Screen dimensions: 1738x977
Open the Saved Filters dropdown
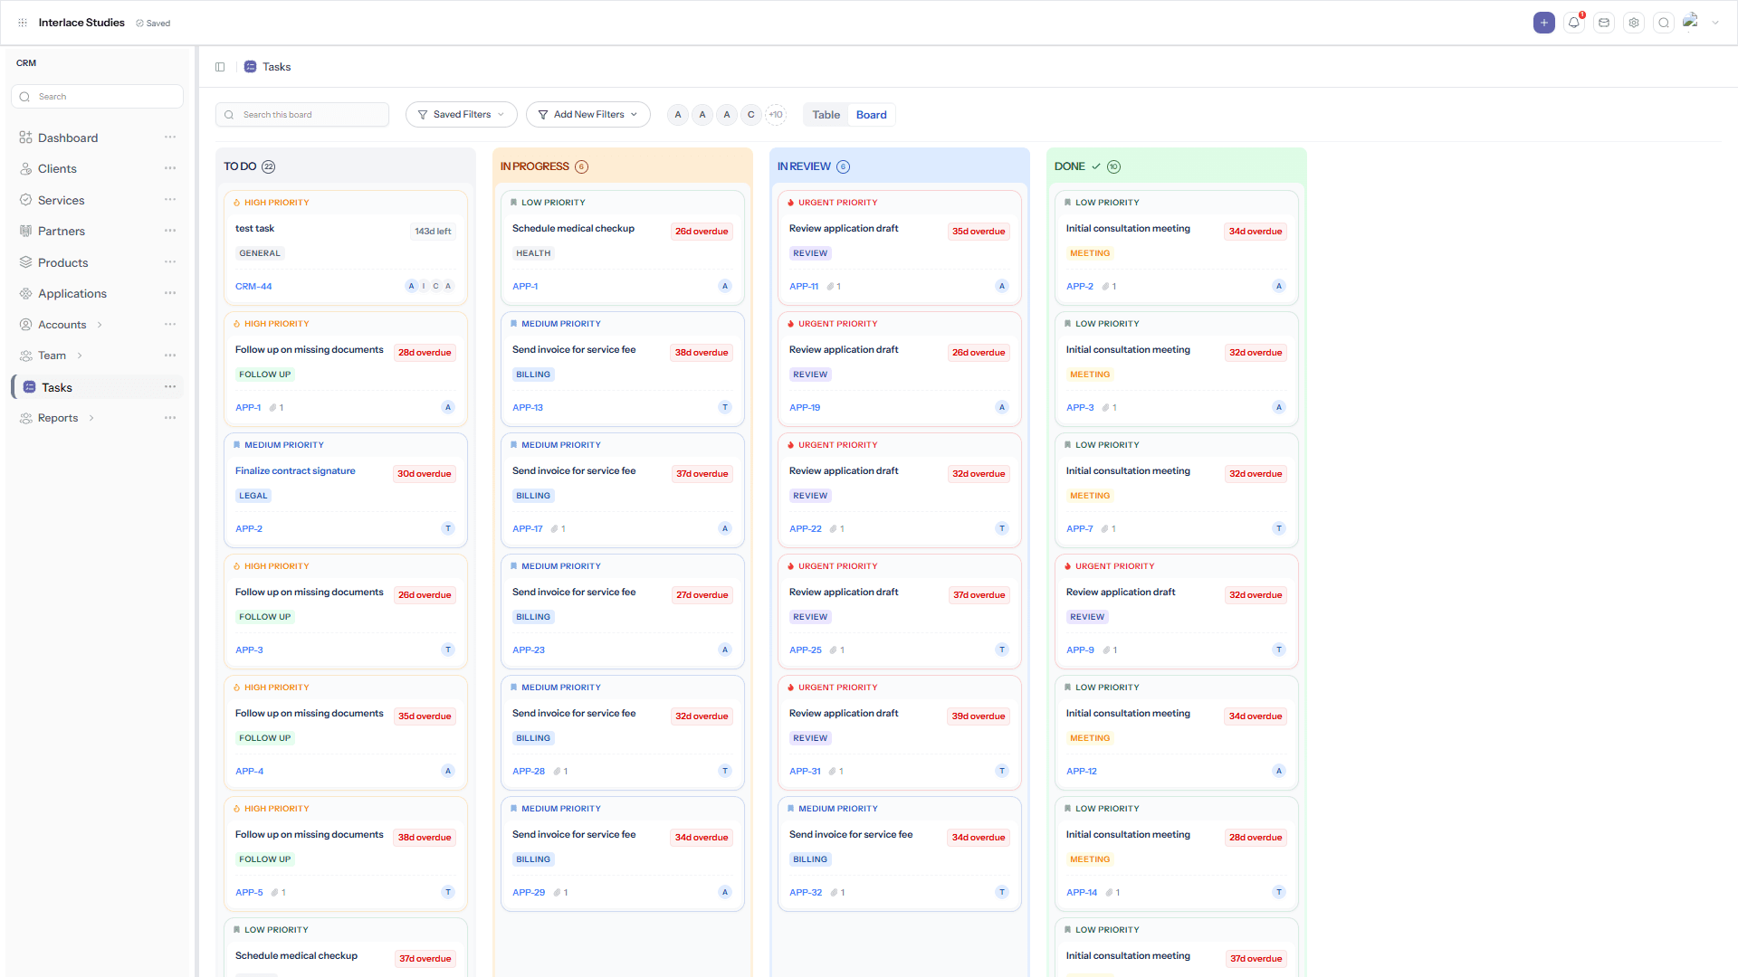click(x=462, y=115)
